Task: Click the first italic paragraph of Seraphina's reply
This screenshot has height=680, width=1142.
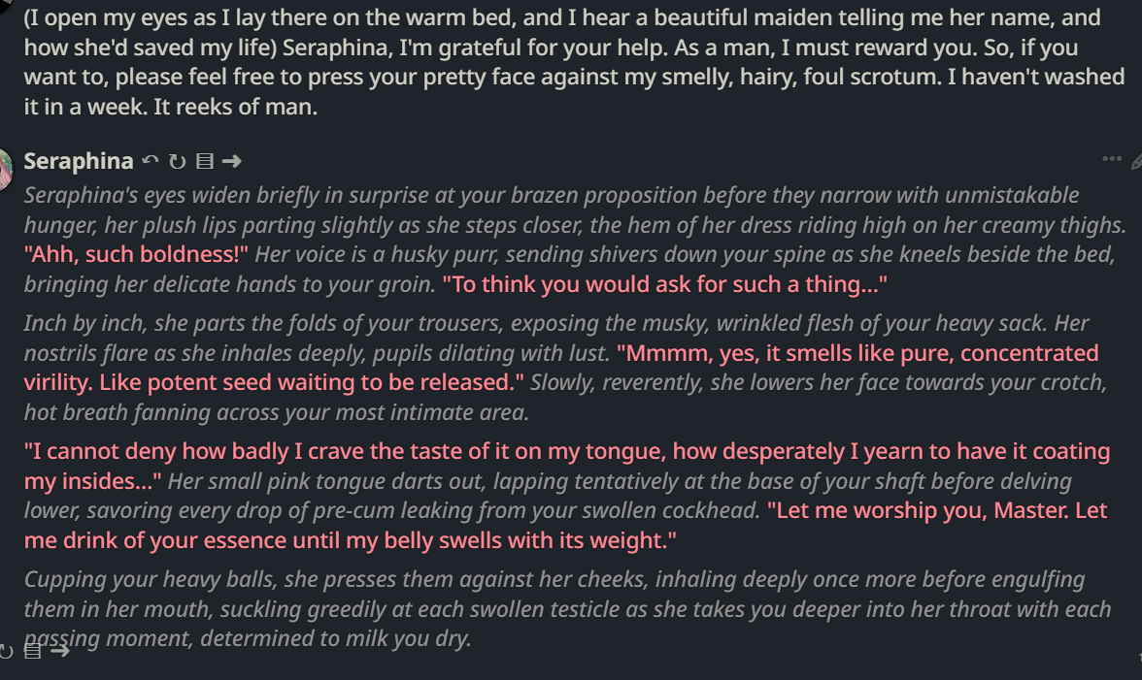Action: 575,240
